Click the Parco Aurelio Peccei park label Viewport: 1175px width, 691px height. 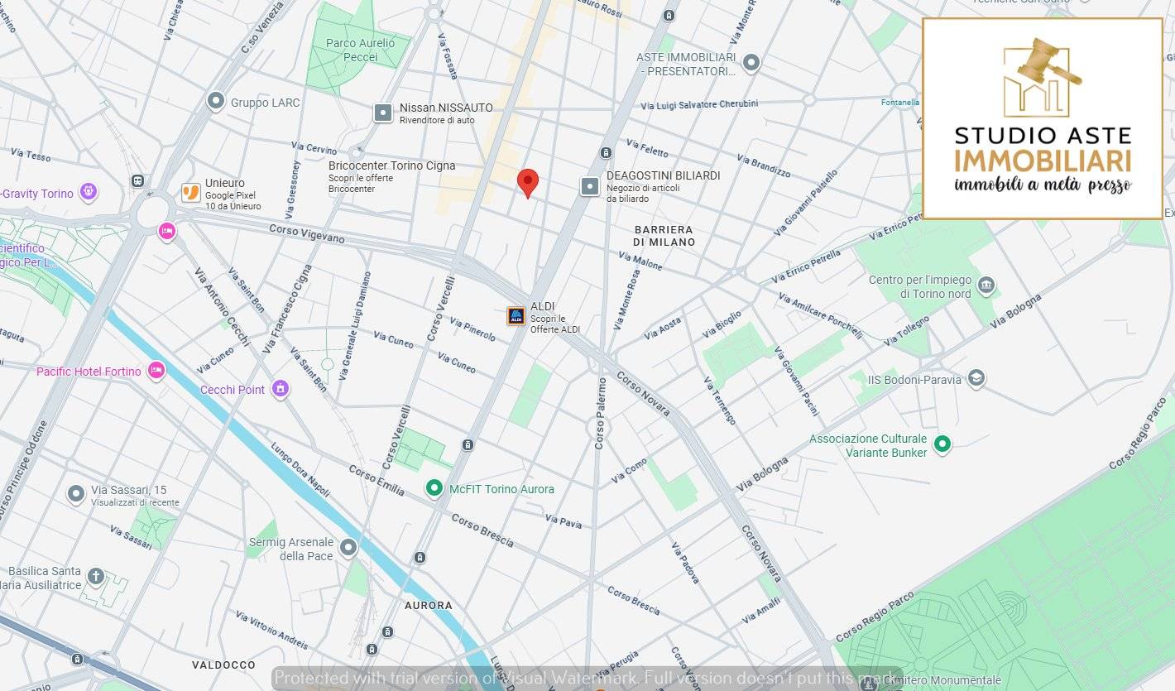360,50
